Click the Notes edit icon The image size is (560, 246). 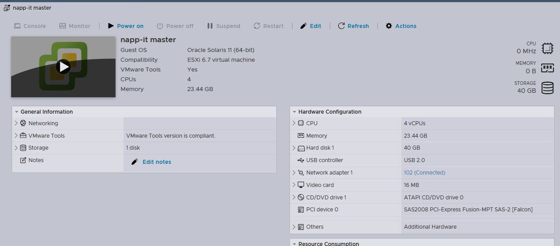click(x=23, y=160)
